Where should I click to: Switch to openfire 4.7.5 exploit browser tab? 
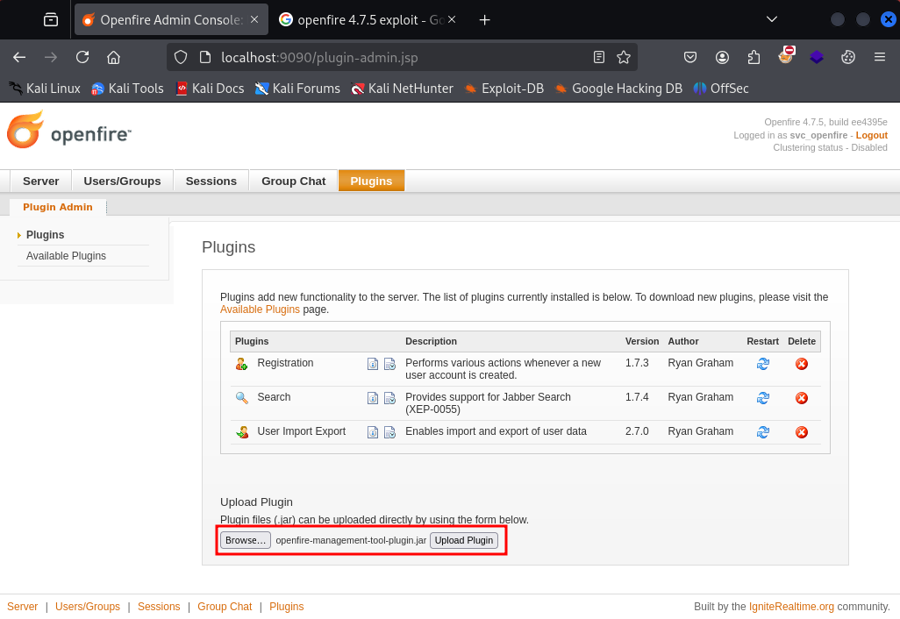point(365,20)
